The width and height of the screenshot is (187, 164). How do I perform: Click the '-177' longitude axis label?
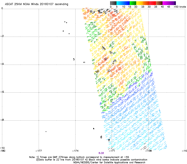point(39,151)
